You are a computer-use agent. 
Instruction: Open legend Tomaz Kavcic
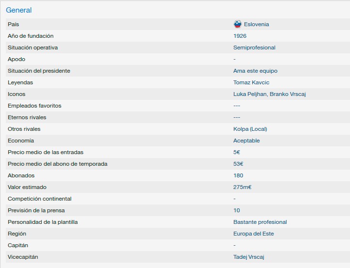coord(251,82)
